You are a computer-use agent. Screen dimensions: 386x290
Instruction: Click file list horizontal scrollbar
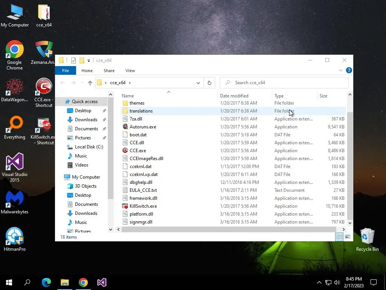[229, 229]
